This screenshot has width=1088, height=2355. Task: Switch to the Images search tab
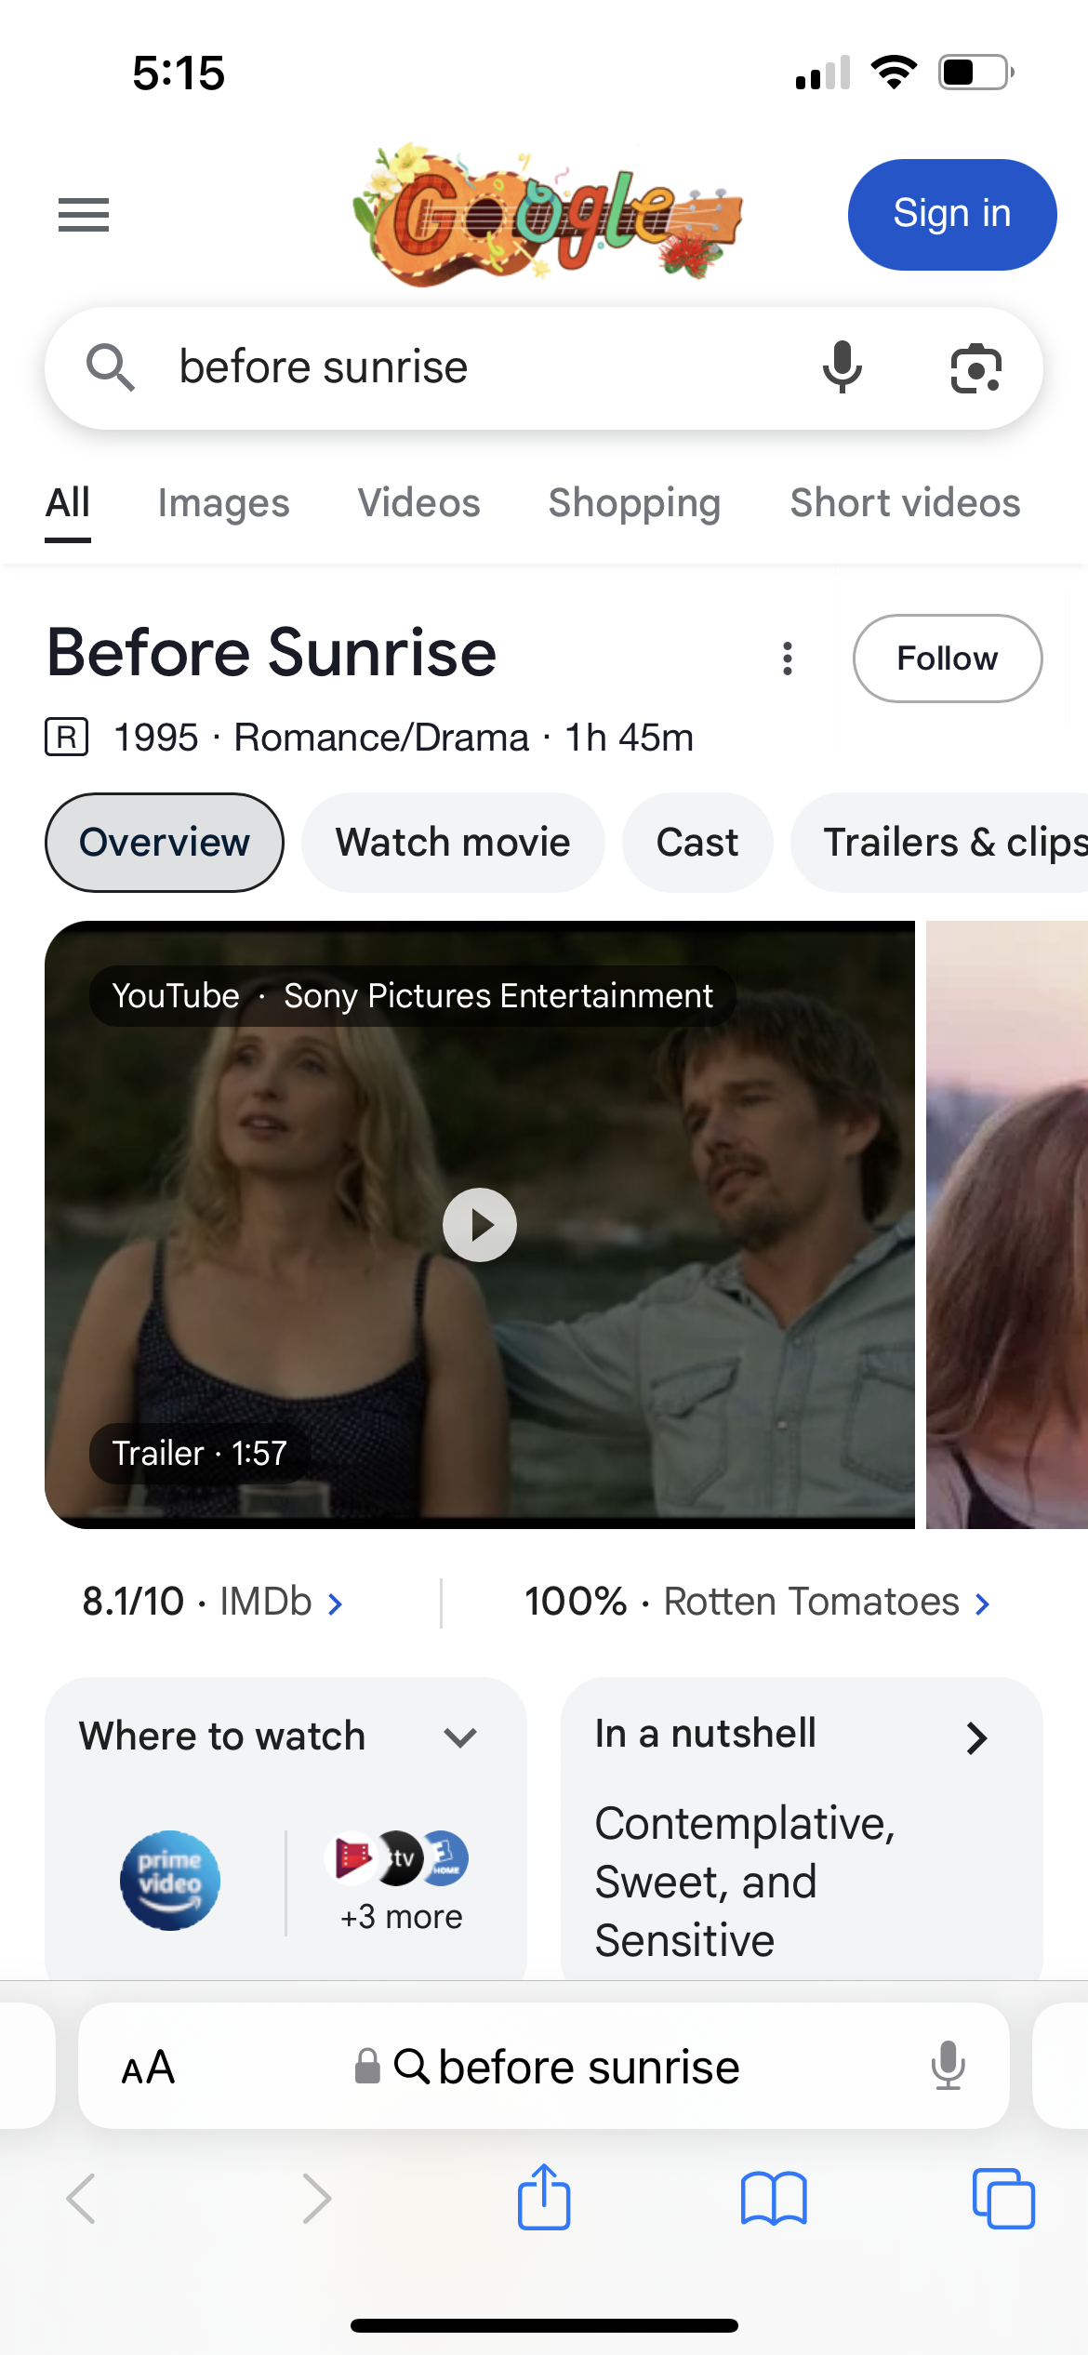(223, 503)
